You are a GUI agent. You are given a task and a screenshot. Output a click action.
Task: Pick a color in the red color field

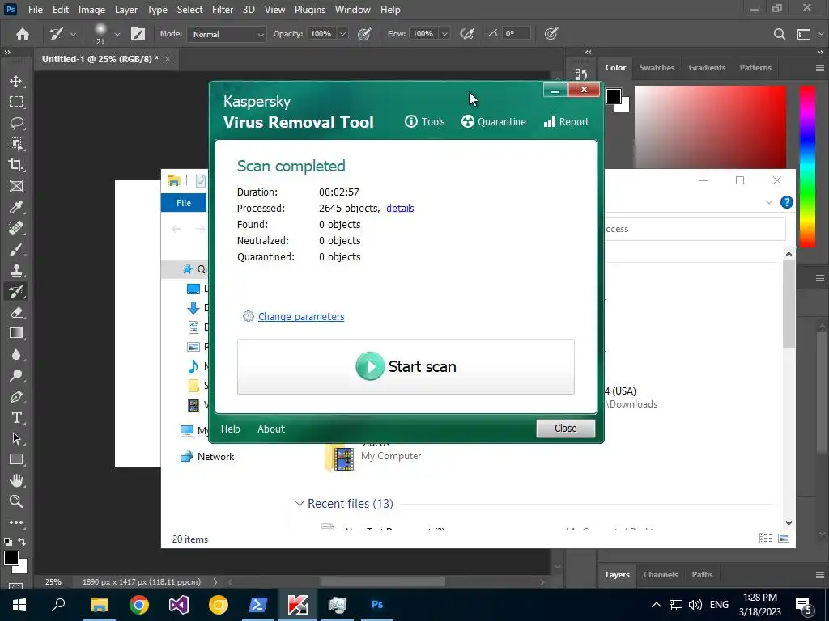710,127
